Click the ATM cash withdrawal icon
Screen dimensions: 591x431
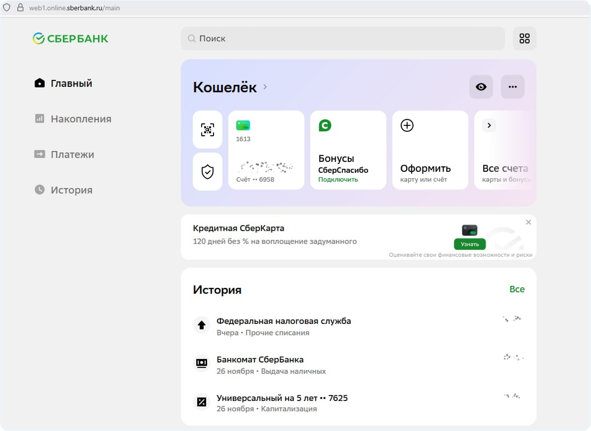point(201,363)
